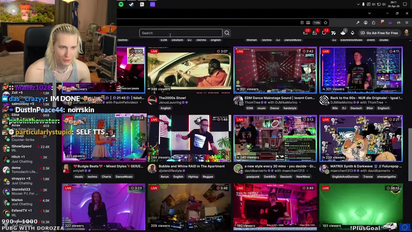412x232 pixels.
Task: Click the magnifier search button
Action: pyautogui.click(x=227, y=33)
